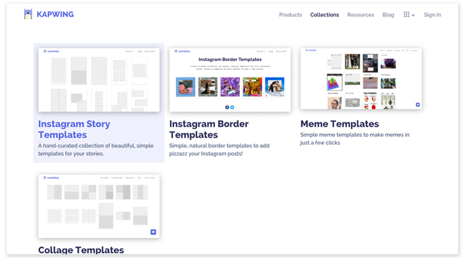The width and height of the screenshot is (465, 258).
Task: Click Twitter icon in Border Templates preview
Action: pos(232,107)
